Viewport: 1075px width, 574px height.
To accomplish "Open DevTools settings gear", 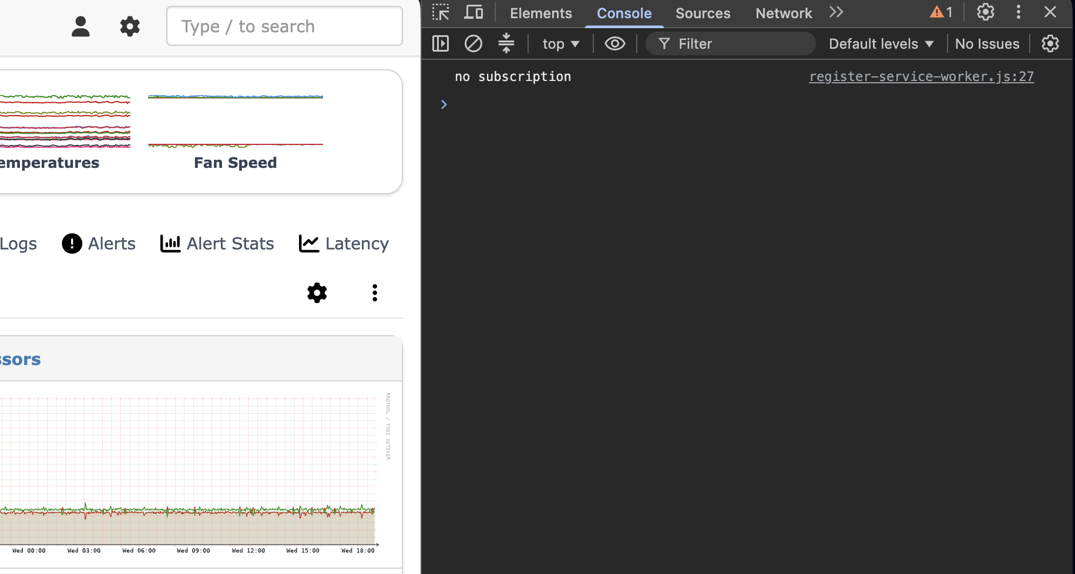I will [x=986, y=12].
